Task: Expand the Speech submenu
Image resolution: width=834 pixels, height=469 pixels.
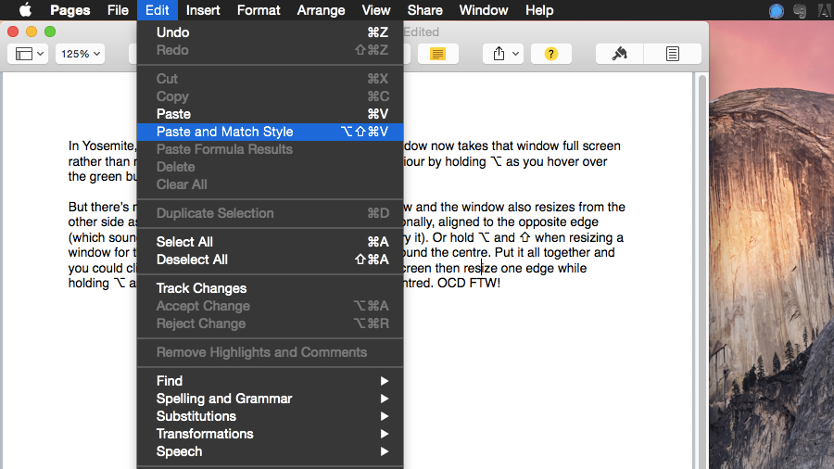Action: [271, 451]
